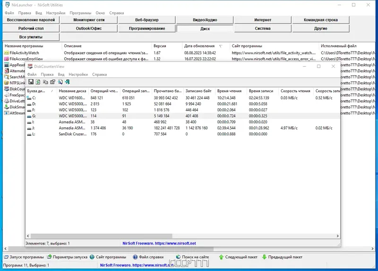Click the Refresh icon in DiskCountersView toolbar

[38, 82]
